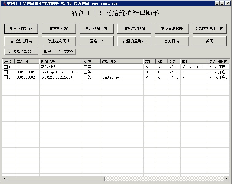Sort by 序号 column header
The image size is (232, 184).
[x=8, y=61]
